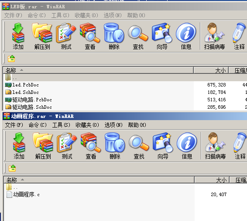Click 注释 icon in 动画程序.rar window
Screen dimensions: 247x221
point(240,146)
